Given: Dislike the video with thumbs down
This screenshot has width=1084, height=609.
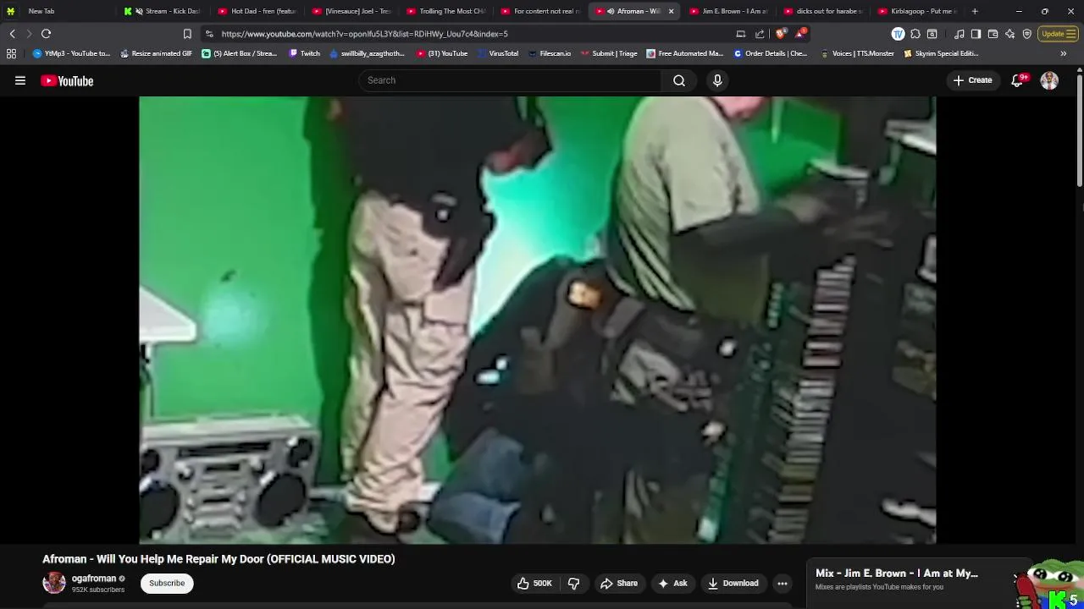Looking at the screenshot, I should tap(573, 583).
